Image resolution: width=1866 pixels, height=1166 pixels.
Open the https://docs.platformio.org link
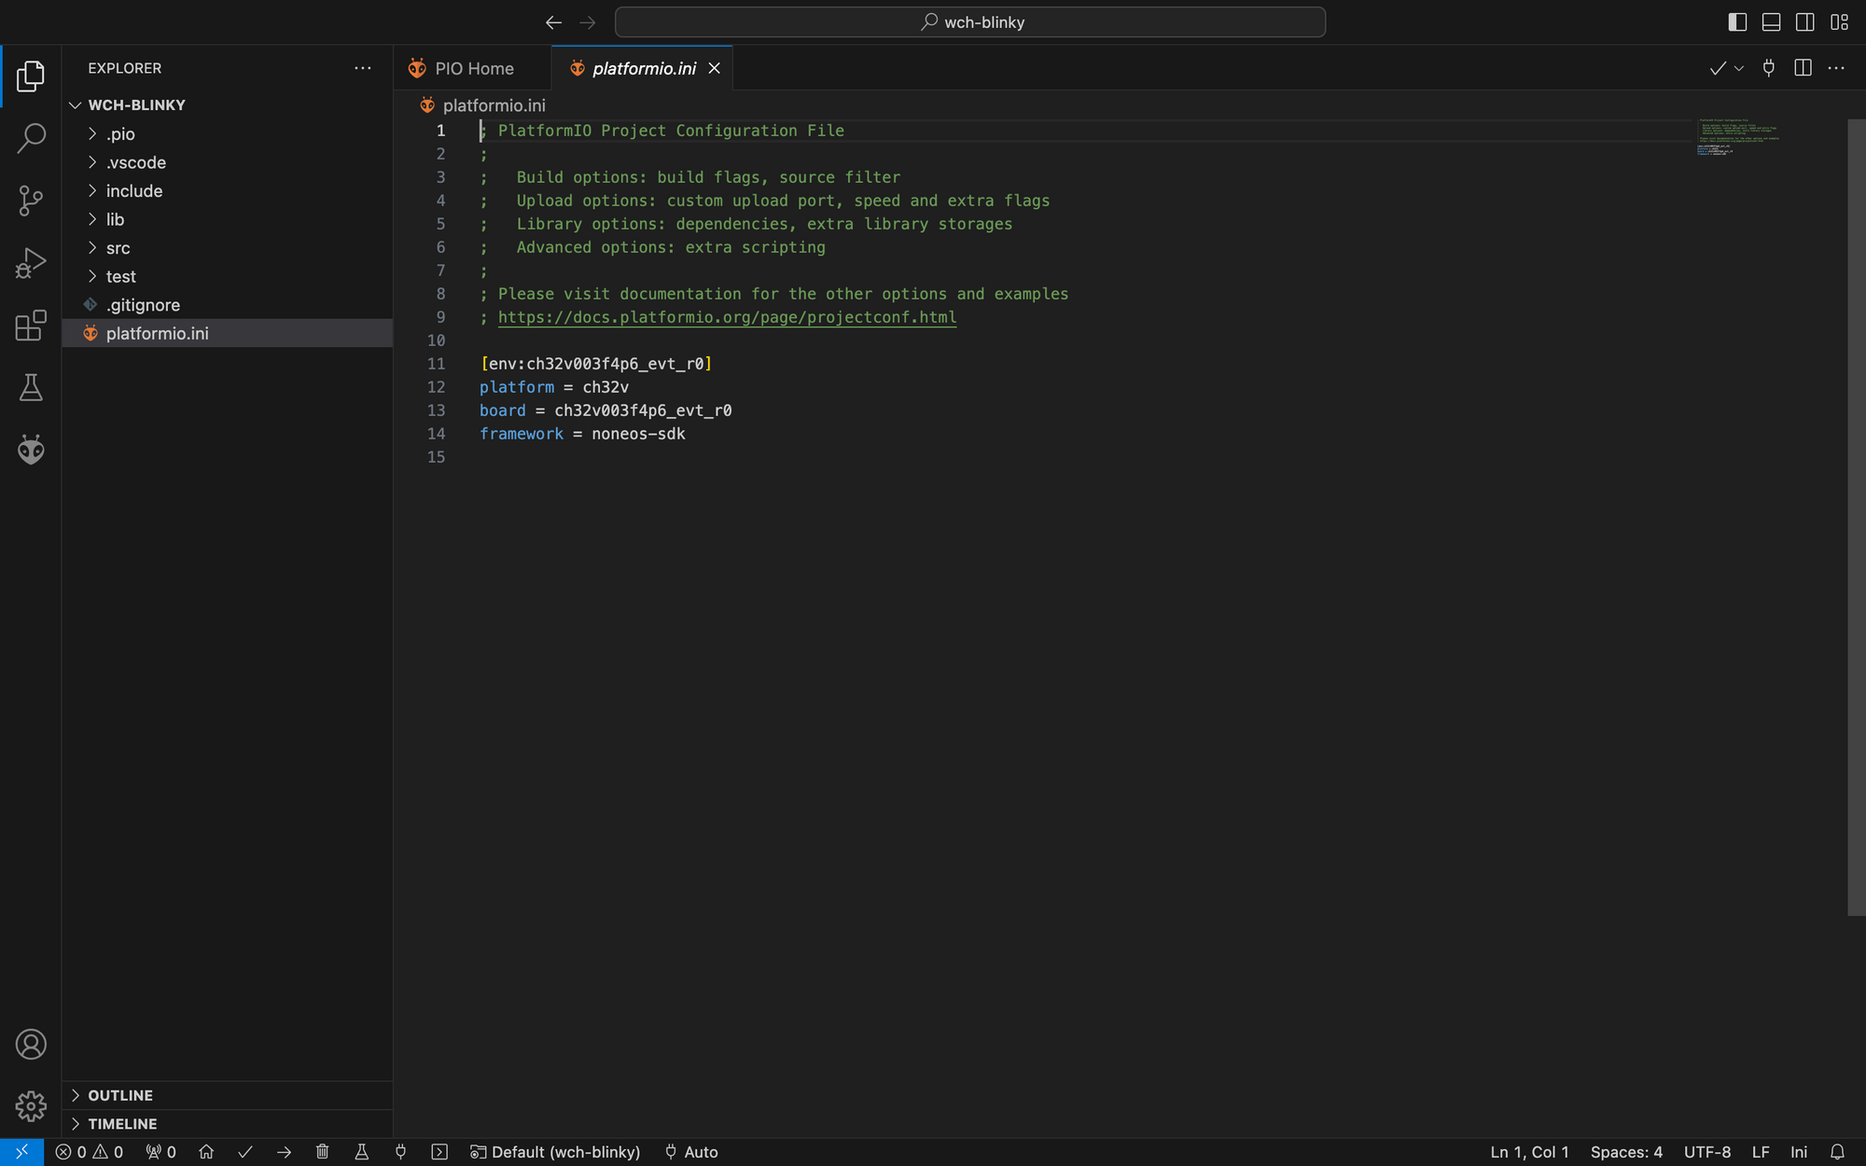[727, 317]
